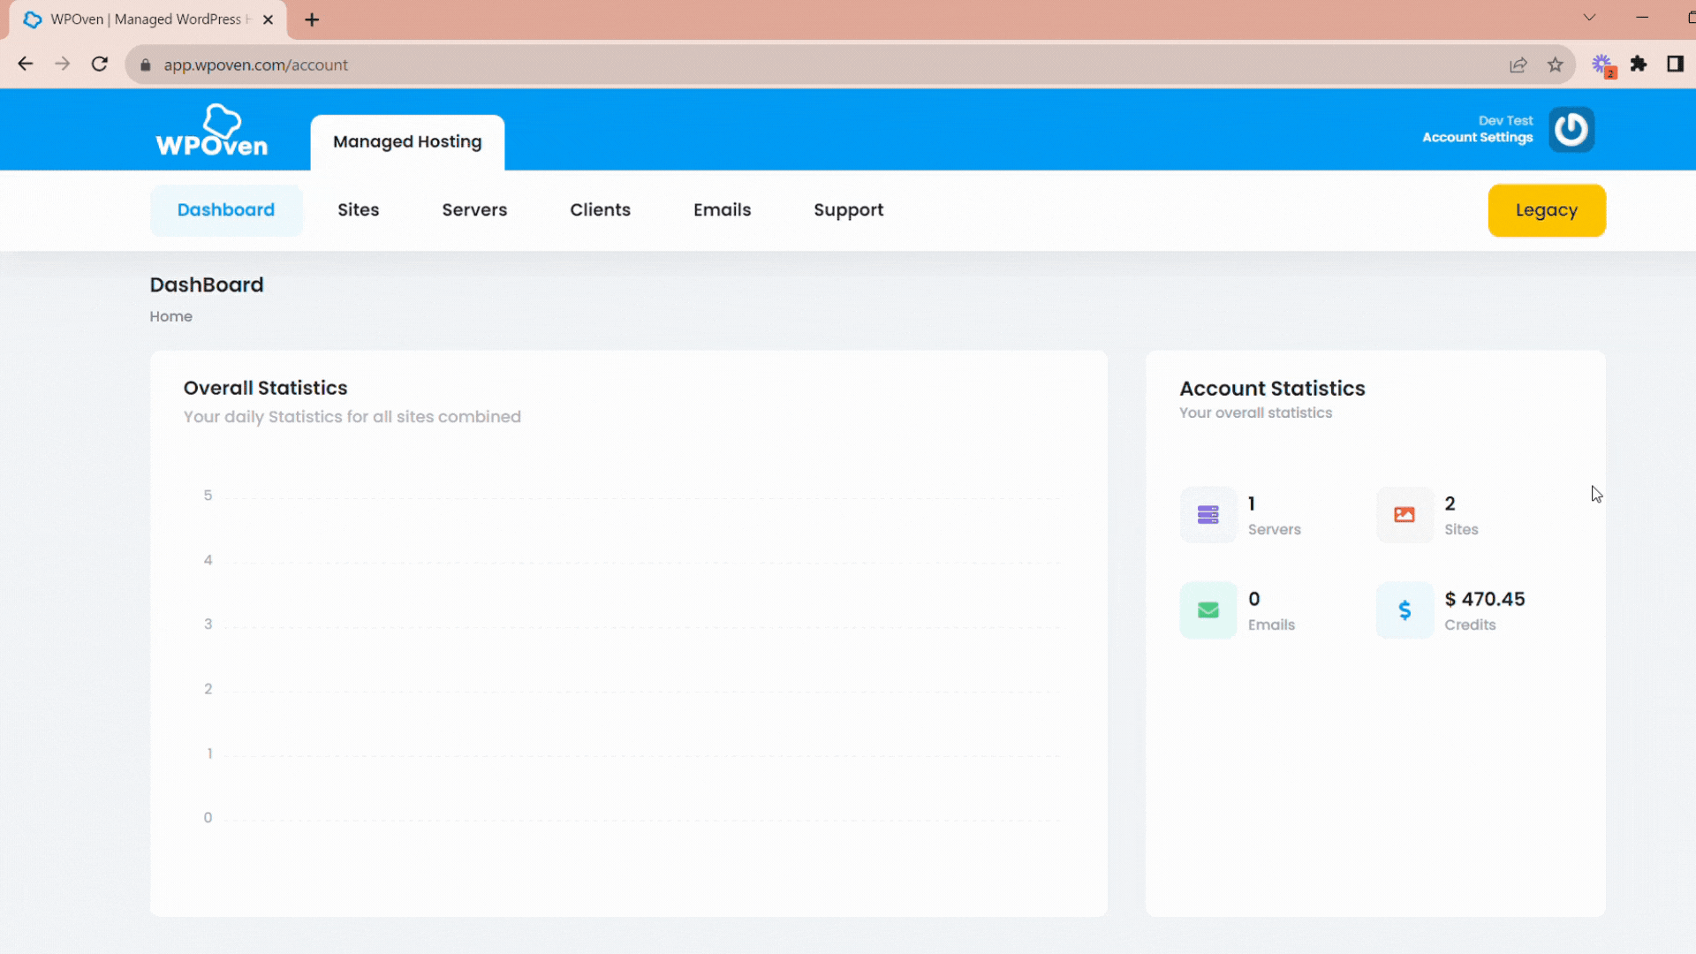Viewport: 1696px width, 954px height.
Task: Go to the Emails section
Action: pyautogui.click(x=723, y=210)
